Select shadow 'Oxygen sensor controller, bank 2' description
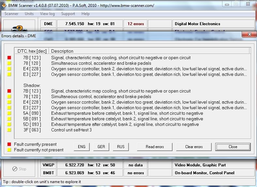 point(149,102)
